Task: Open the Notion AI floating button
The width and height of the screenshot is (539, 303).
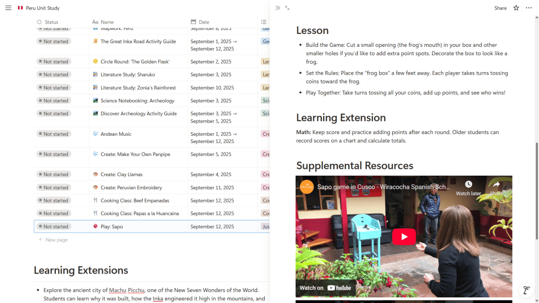Action: point(526,290)
